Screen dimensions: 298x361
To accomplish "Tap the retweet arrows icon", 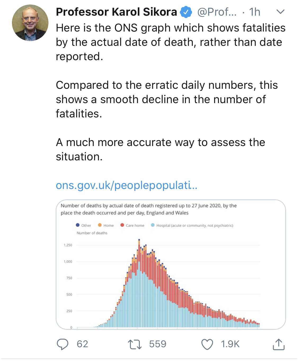I will pyautogui.click(x=135, y=344).
